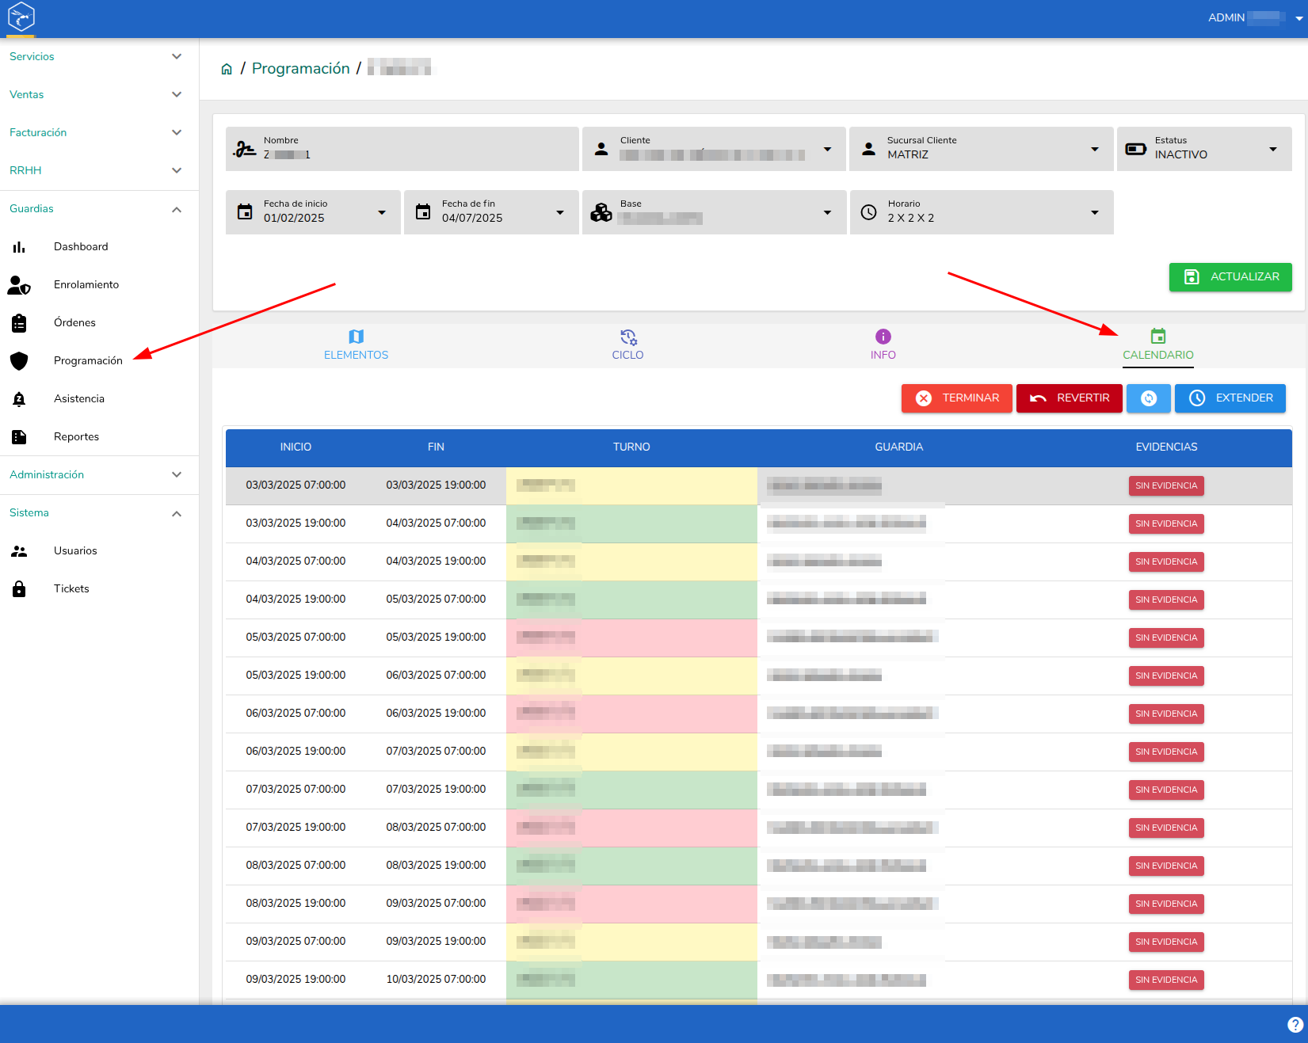
Task: Click the help question mark icon
Action: (1295, 1025)
